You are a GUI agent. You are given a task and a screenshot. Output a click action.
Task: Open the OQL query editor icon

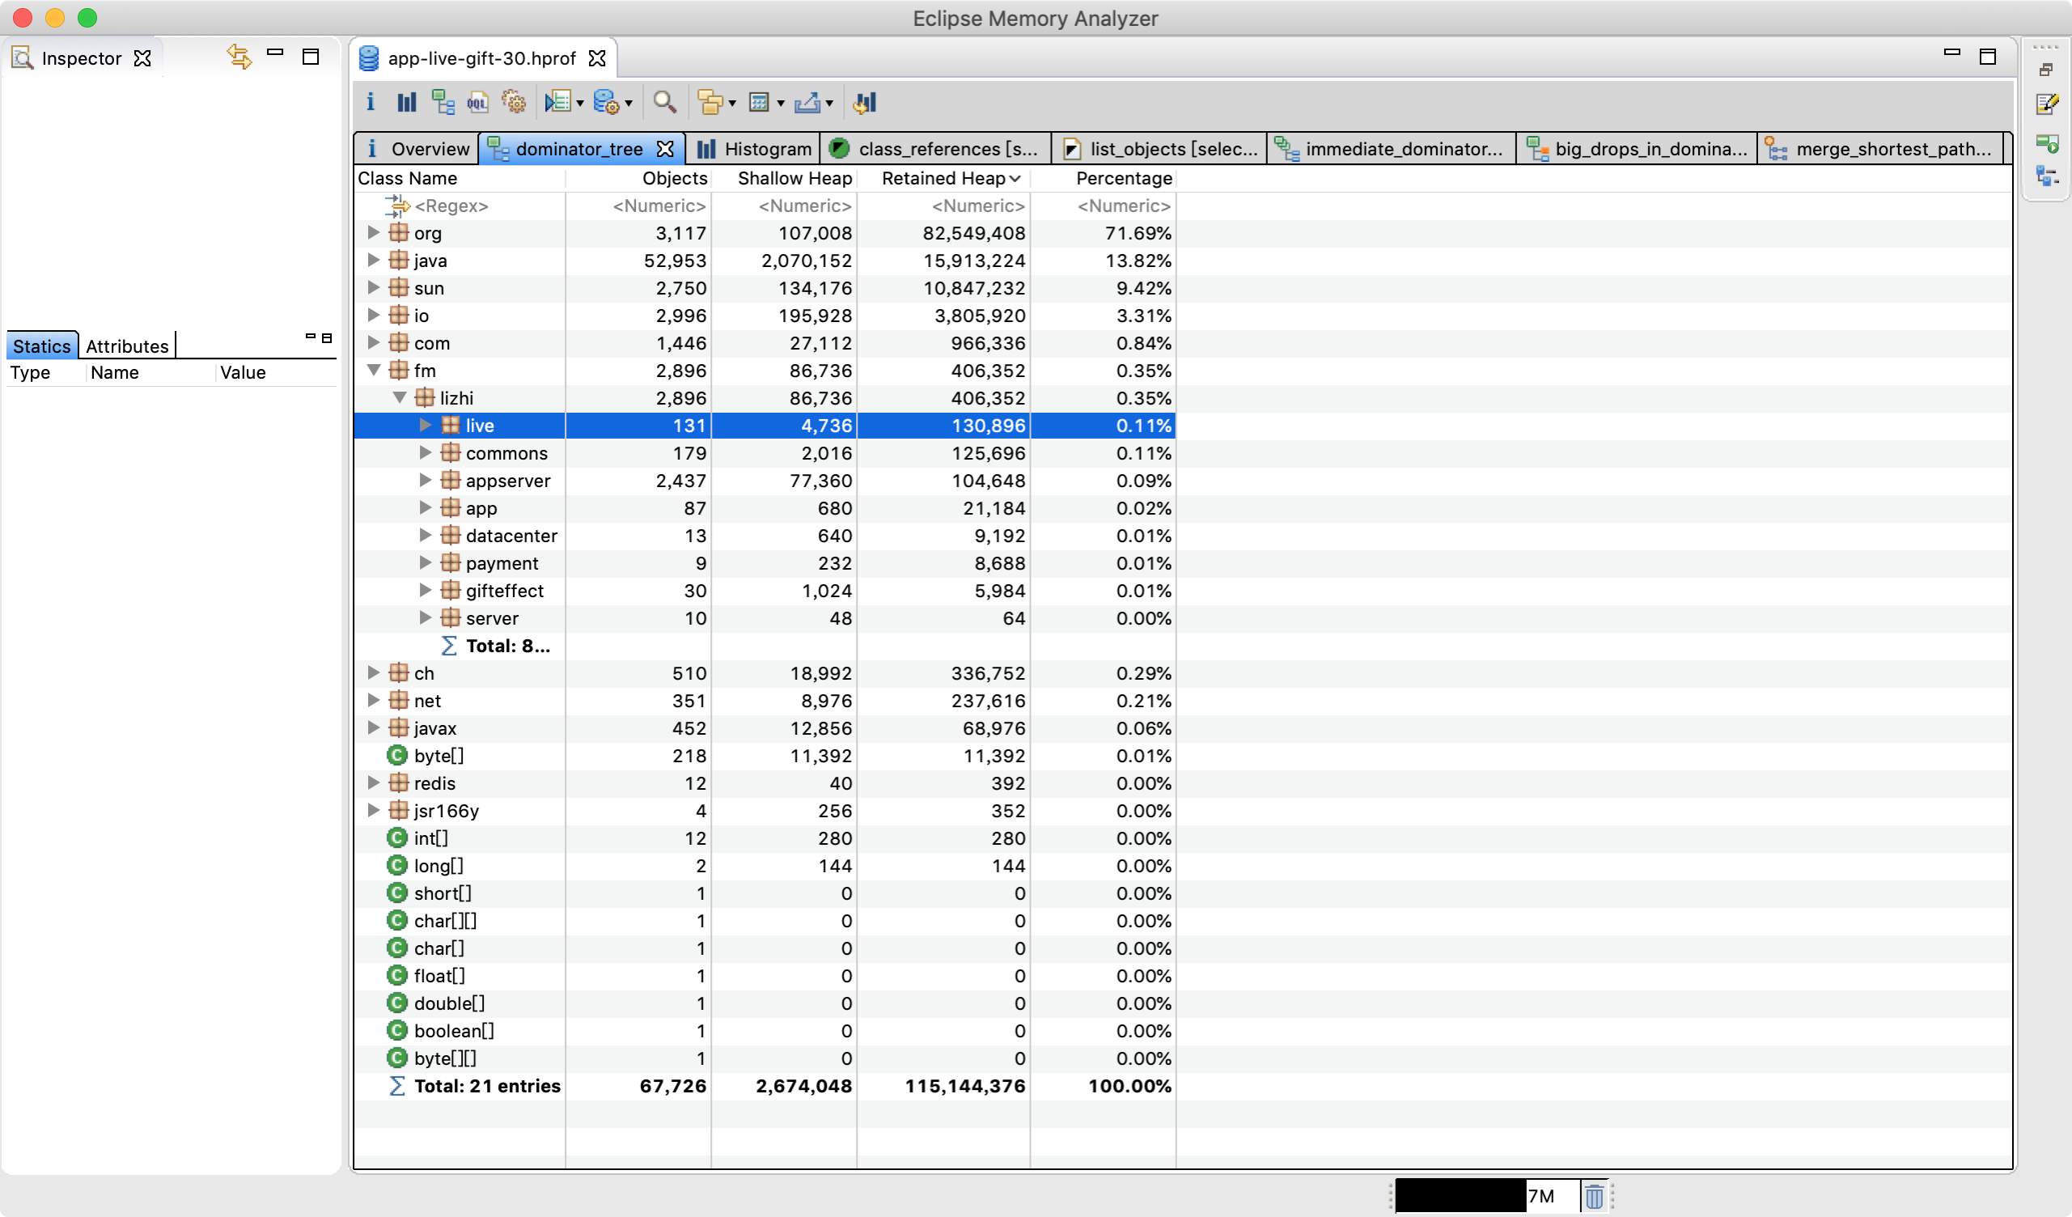(x=477, y=103)
